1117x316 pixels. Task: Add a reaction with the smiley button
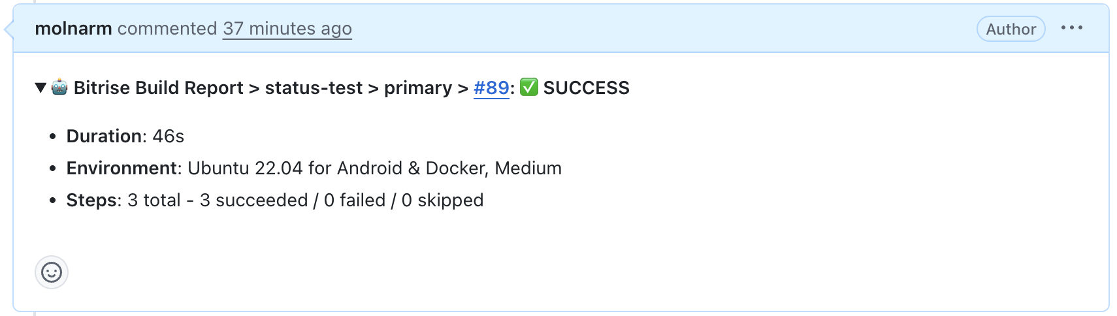tap(52, 272)
